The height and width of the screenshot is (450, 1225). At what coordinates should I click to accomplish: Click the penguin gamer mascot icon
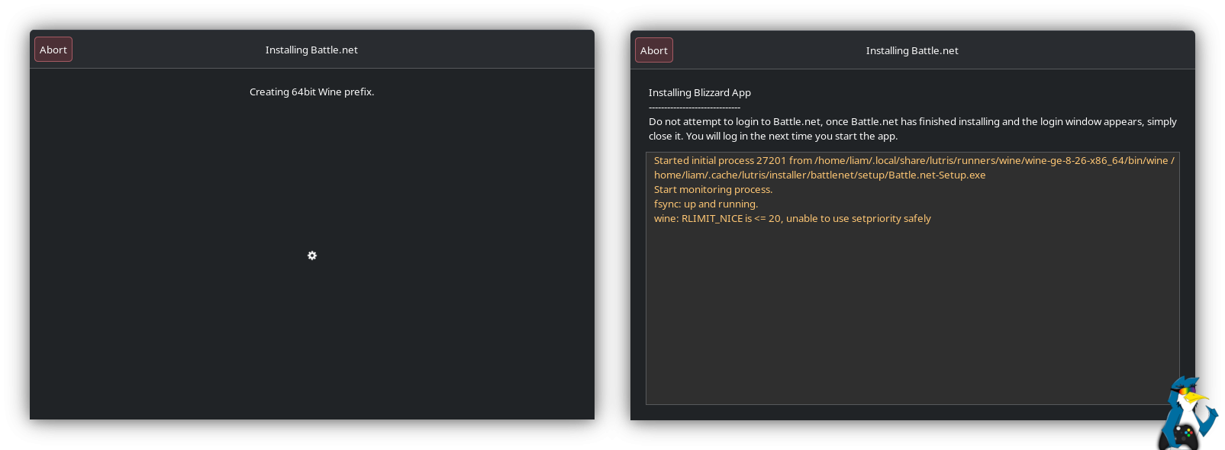point(1185,414)
